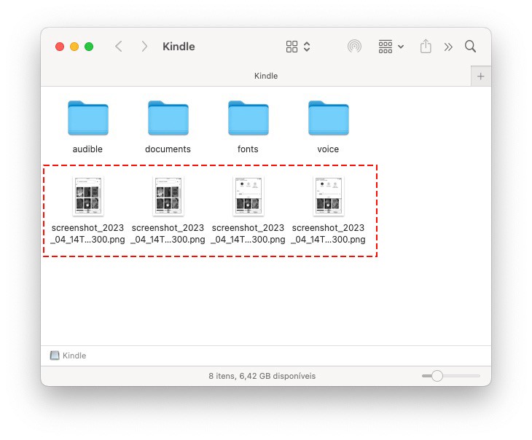This screenshot has height=440, width=532.
Task: Click the Share toolbar button
Action: pyautogui.click(x=426, y=46)
